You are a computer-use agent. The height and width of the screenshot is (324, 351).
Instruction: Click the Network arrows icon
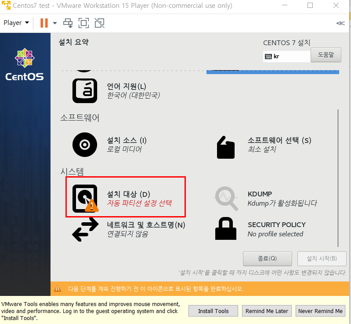click(x=85, y=229)
